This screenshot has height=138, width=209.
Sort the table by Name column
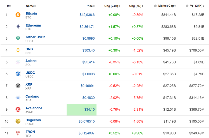pos(31,6)
